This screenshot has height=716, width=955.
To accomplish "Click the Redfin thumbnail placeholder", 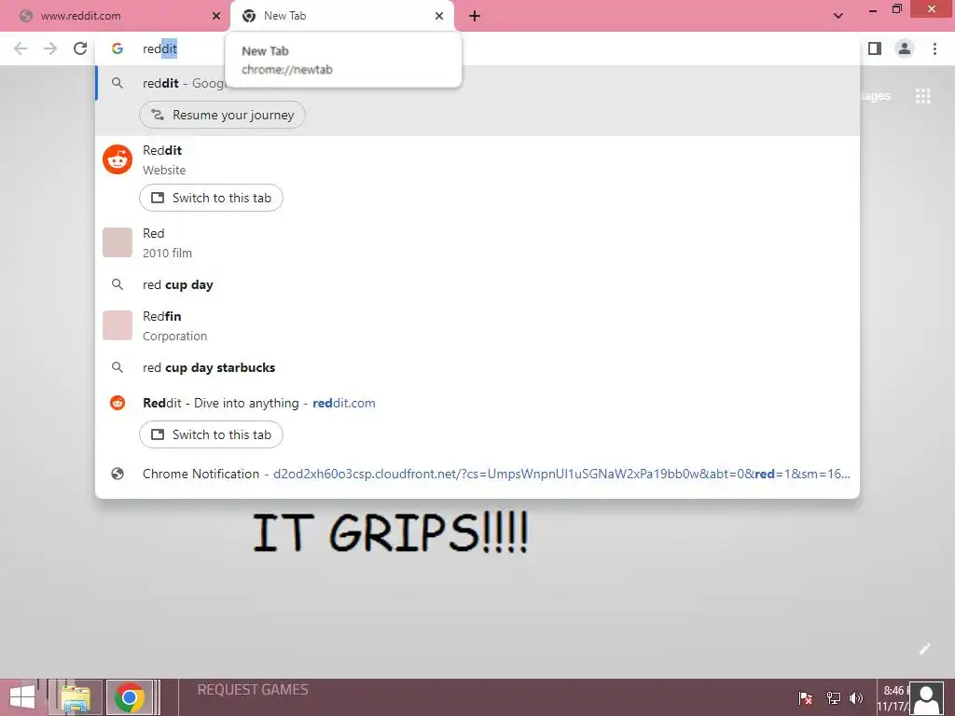I will [x=118, y=325].
